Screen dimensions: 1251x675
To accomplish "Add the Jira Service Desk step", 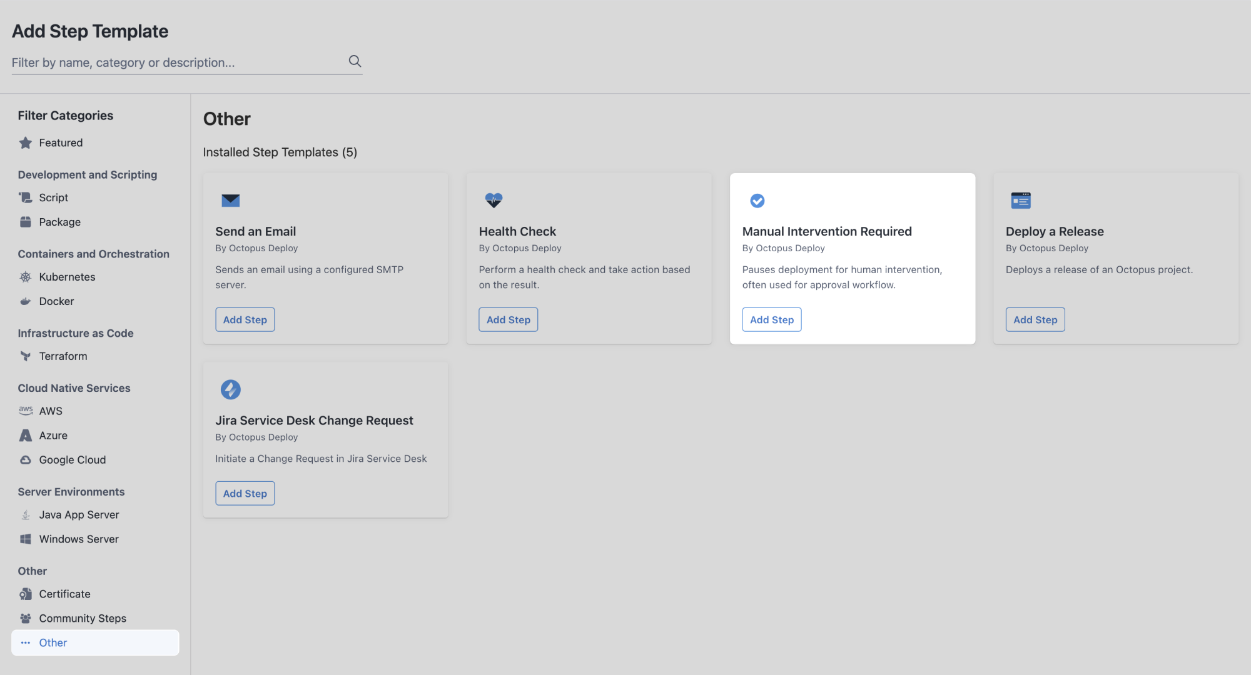I will (x=245, y=493).
